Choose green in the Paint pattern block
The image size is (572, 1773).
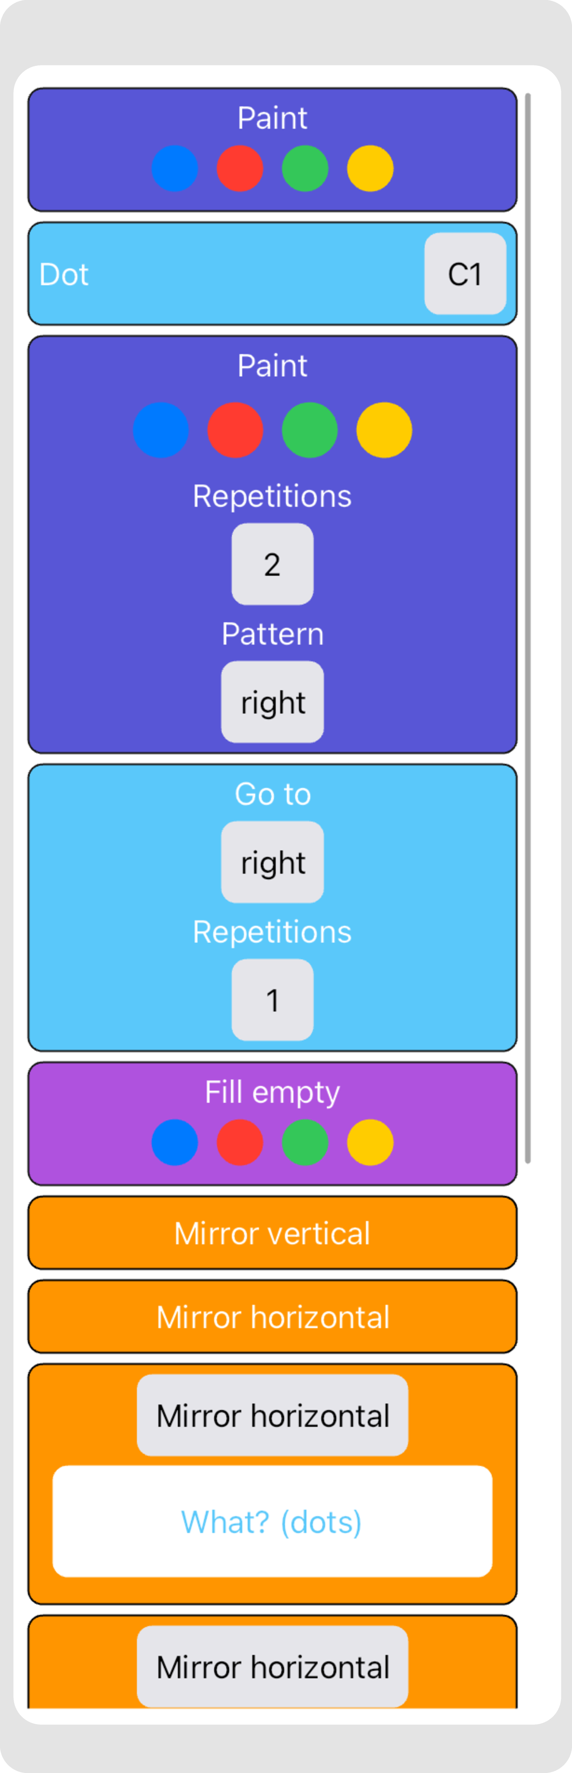click(x=310, y=430)
